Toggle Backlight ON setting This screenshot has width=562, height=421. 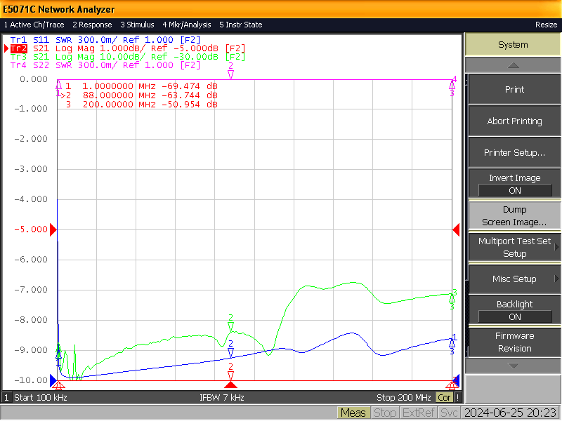point(514,310)
